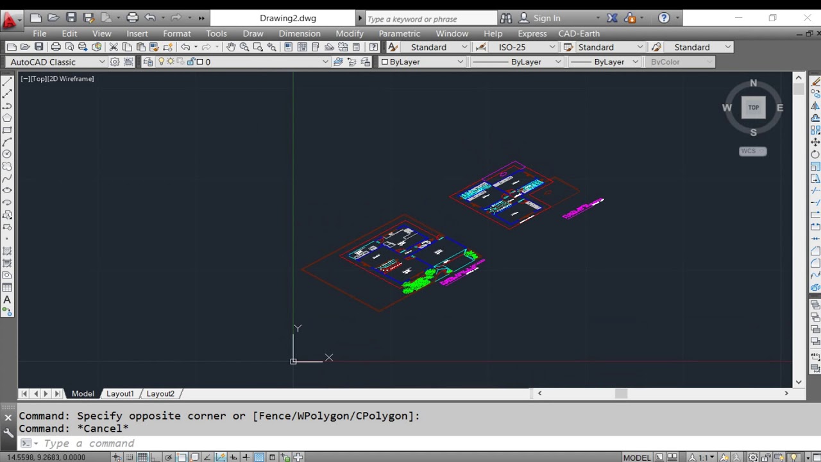Select the Line draw tool
The height and width of the screenshot is (462, 821).
coord(7,82)
